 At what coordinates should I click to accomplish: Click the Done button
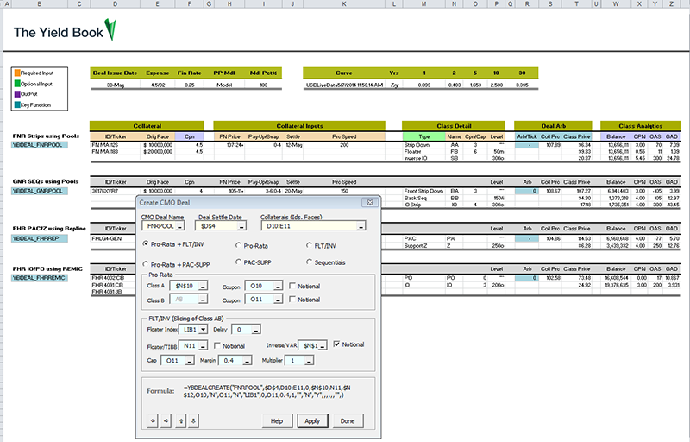click(x=348, y=421)
